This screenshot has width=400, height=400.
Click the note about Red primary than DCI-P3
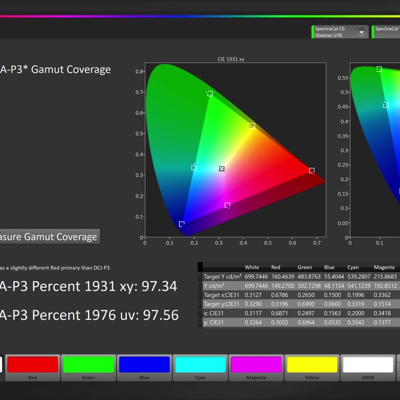pos(55,268)
